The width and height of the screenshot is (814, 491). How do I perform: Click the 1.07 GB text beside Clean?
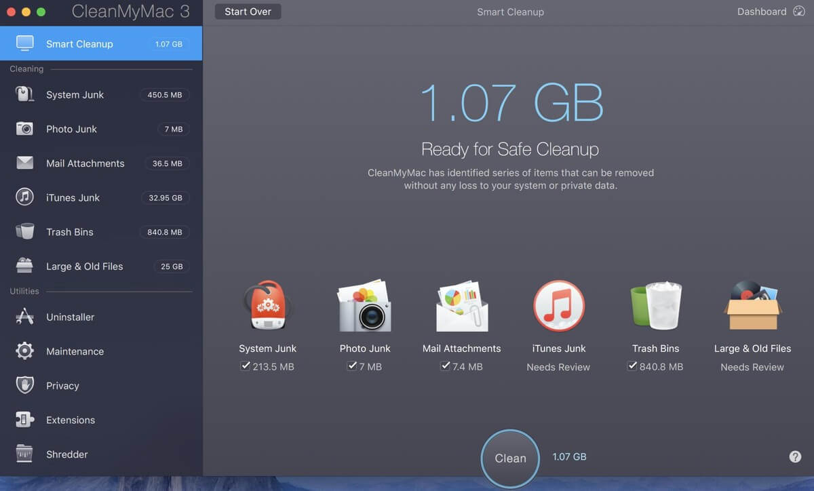[569, 457]
